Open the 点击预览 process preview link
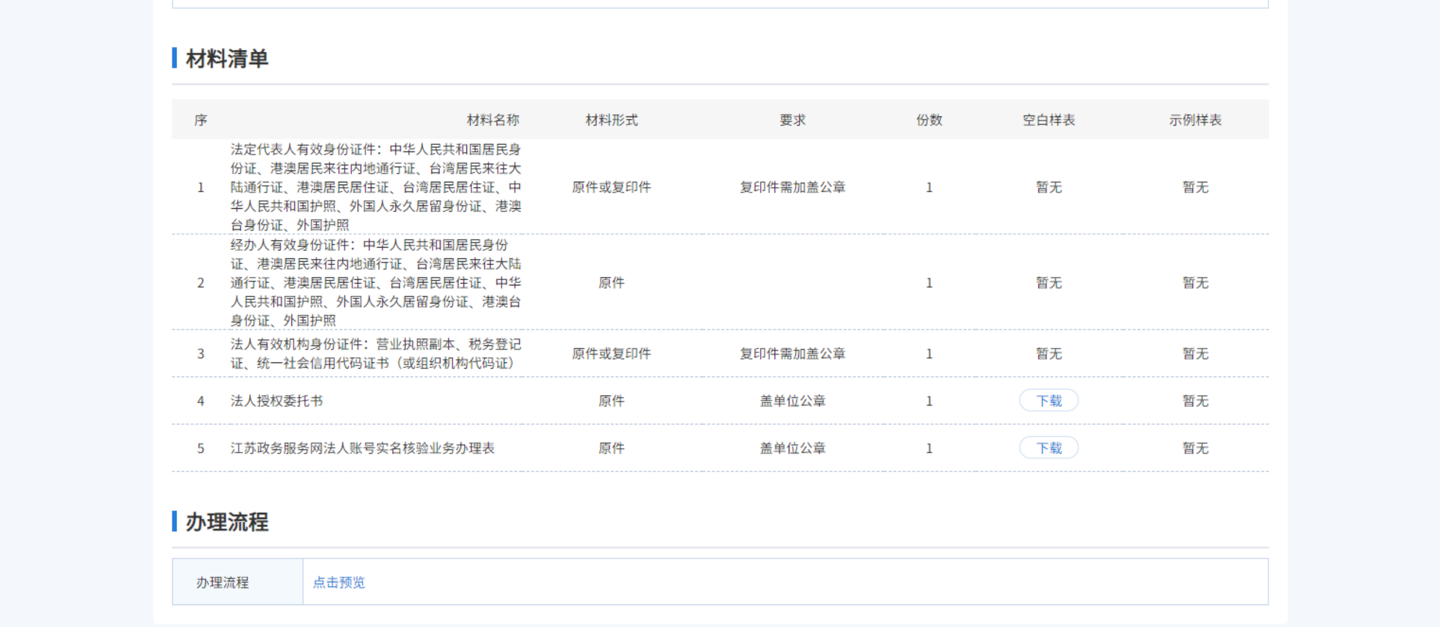This screenshot has width=1440, height=627. point(339,582)
